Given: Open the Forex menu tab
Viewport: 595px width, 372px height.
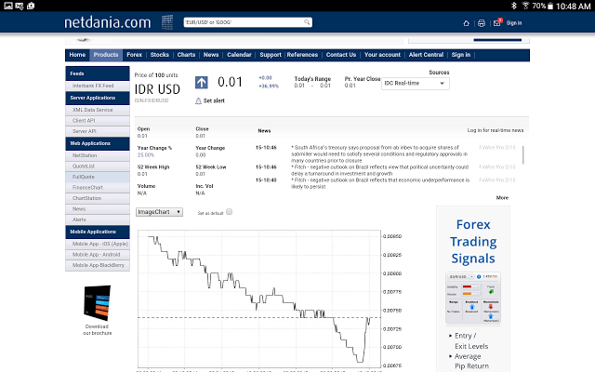Looking at the screenshot, I should (135, 55).
